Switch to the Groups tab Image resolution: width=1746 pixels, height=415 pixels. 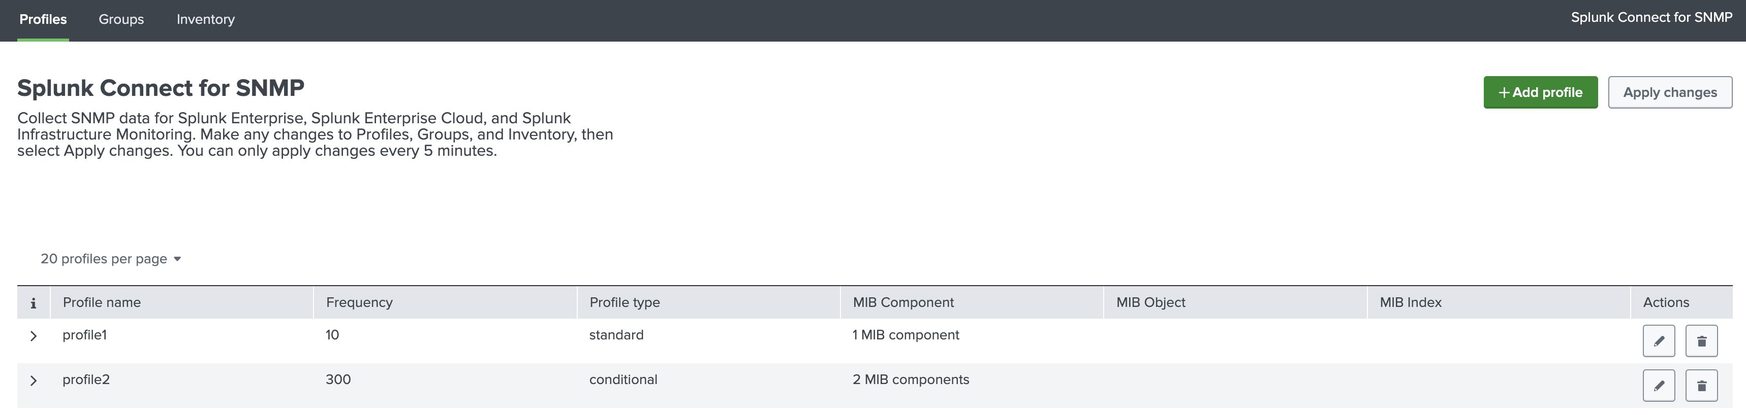(x=120, y=20)
